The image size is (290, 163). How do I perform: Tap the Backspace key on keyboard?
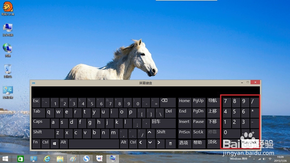click(x=168, y=102)
